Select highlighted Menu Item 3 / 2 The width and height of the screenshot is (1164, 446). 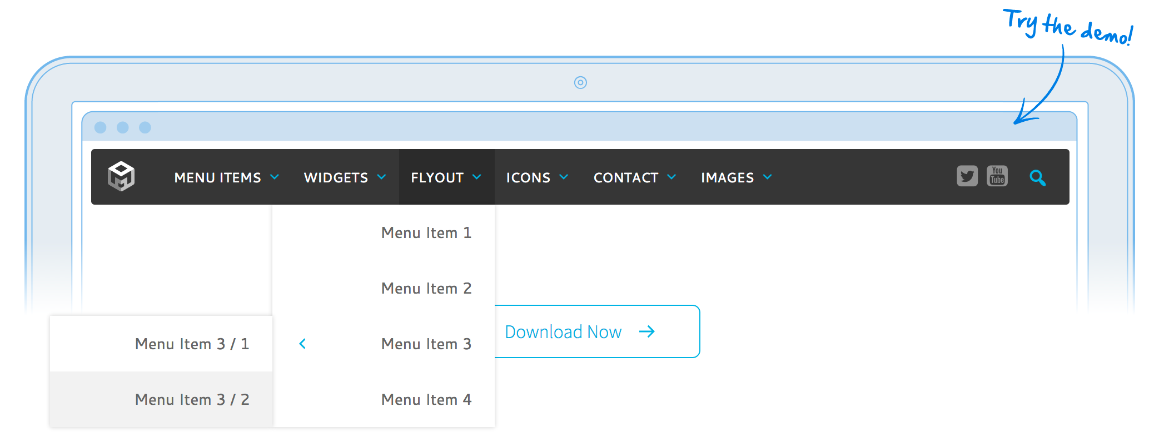tap(192, 400)
